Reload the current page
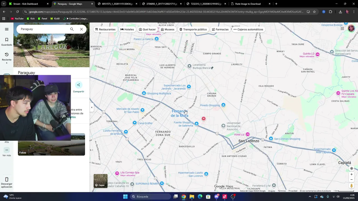This screenshot has height=201, width=358. click(17, 12)
